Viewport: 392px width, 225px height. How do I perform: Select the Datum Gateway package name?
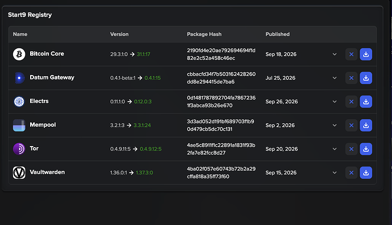pos(52,77)
